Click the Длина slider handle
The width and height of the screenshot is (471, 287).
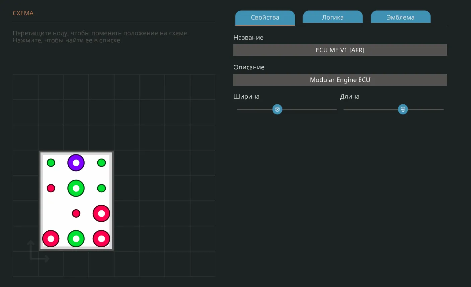click(x=403, y=109)
